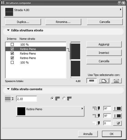Viewport: 127px width, 140px height.
Task: Toggle Interno checkbox of selected Retino Pieno
Action: point(12,49)
